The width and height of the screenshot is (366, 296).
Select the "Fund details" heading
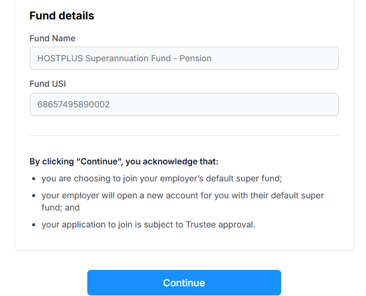(x=62, y=16)
